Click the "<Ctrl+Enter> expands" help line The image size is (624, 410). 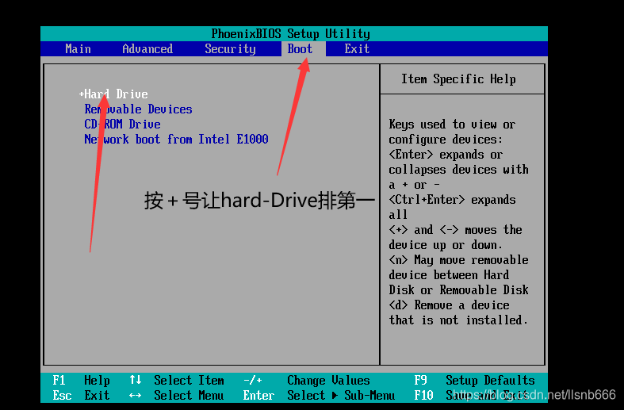pos(452,199)
